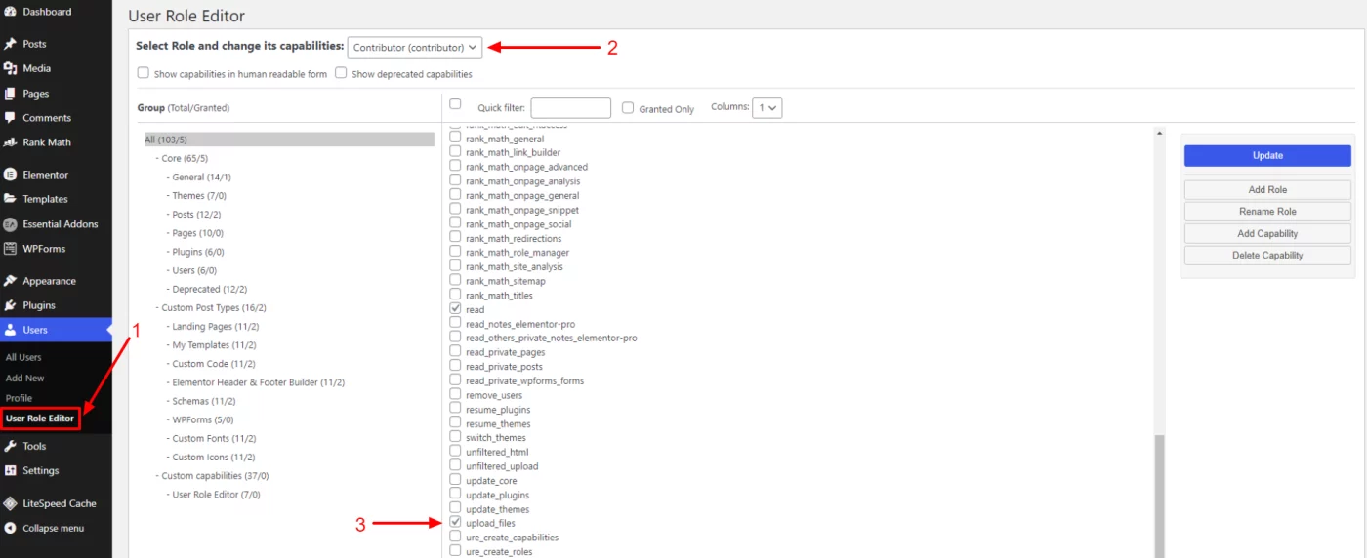1367x558 pixels.
Task: Click the capabilities list scrollbar thumb
Action: tap(1160, 497)
